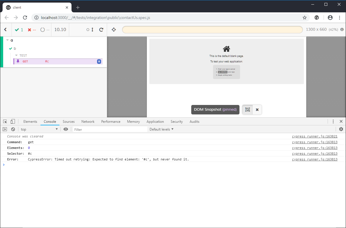The width and height of the screenshot is (346, 228).
Task: Bookmark this page with the star
Action: pos(305,18)
